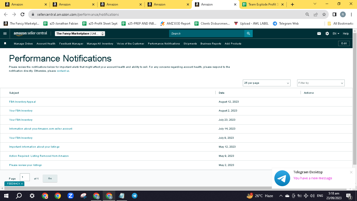Click the magnifier search button in Seller Central
Viewport: 357px width, 201px height.
[x=249, y=33]
